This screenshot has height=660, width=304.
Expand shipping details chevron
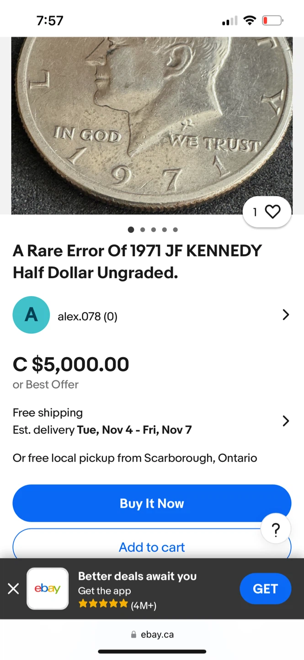point(286,421)
